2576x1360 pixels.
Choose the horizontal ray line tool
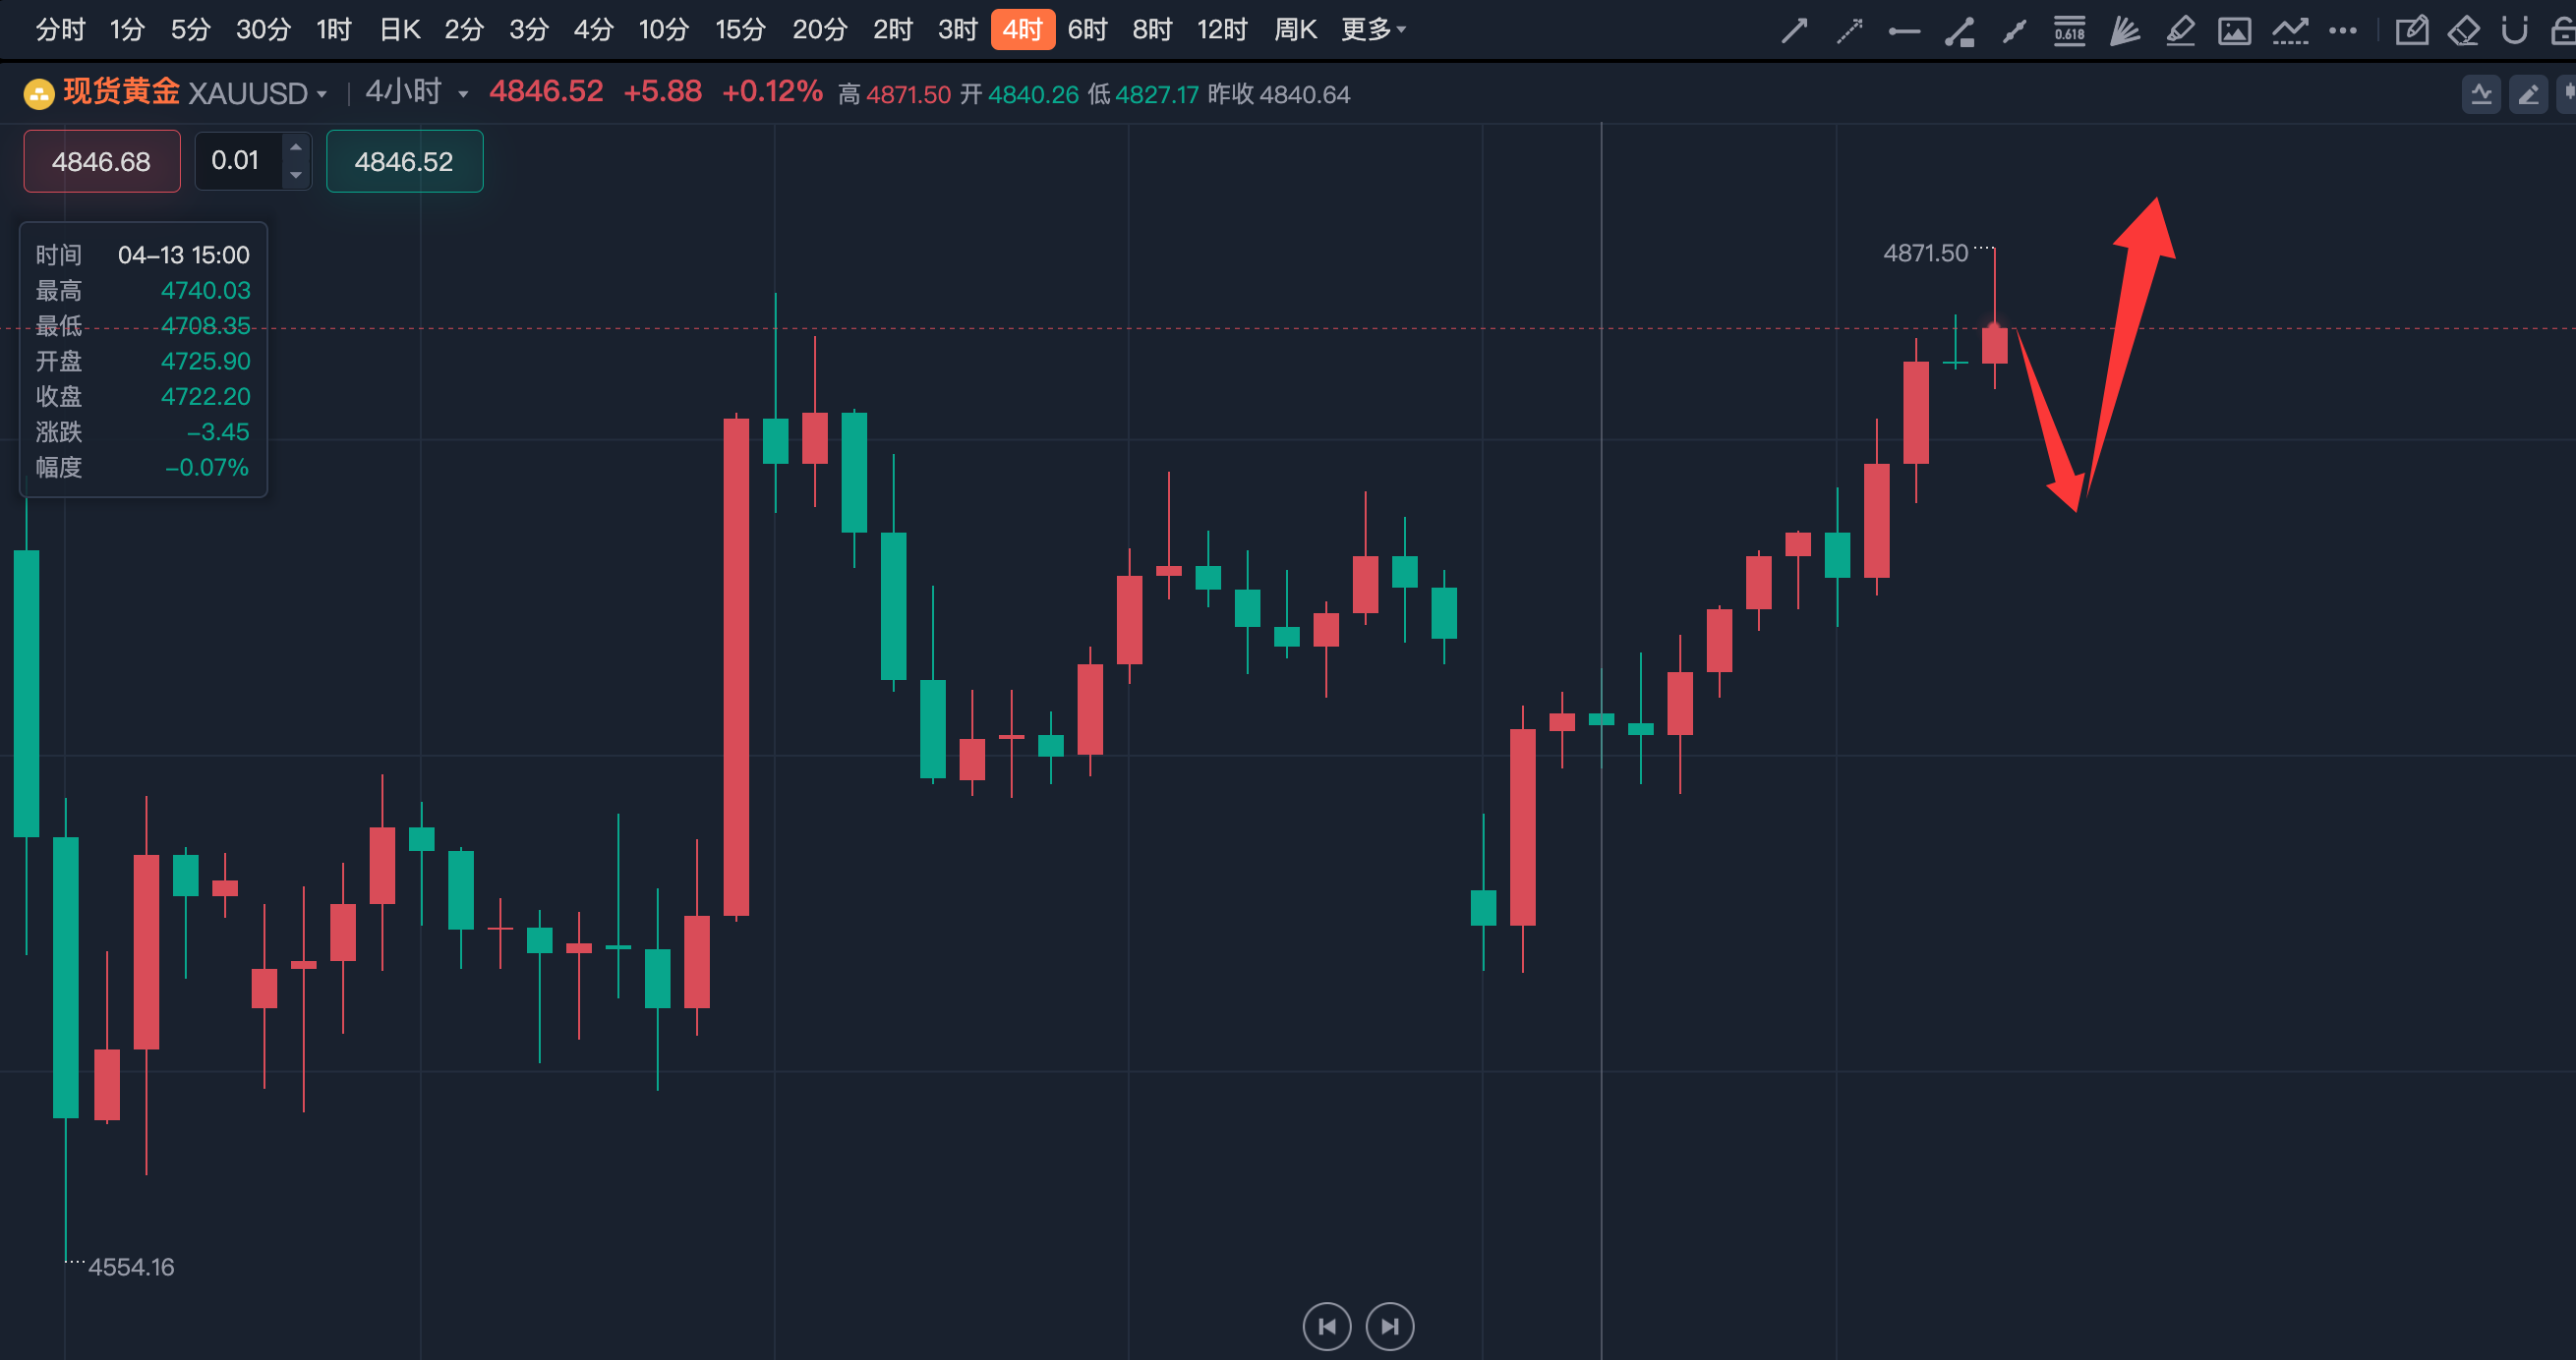click(1903, 31)
